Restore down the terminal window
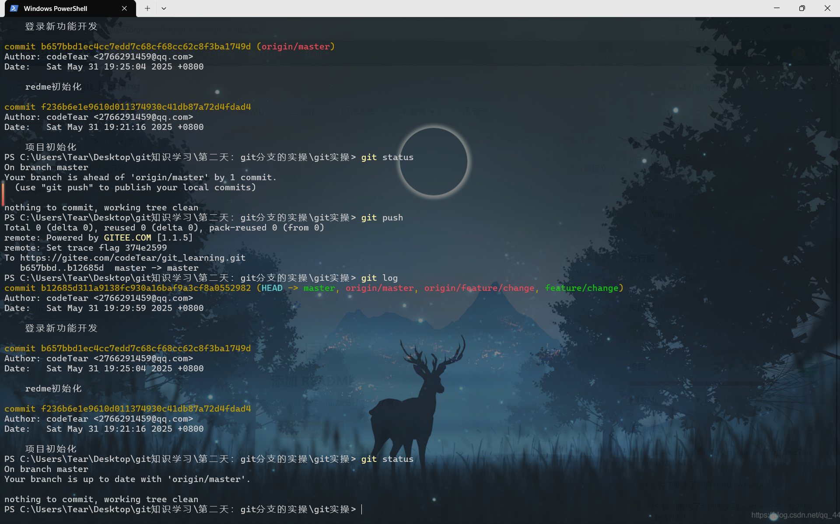 tap(802, 8)
